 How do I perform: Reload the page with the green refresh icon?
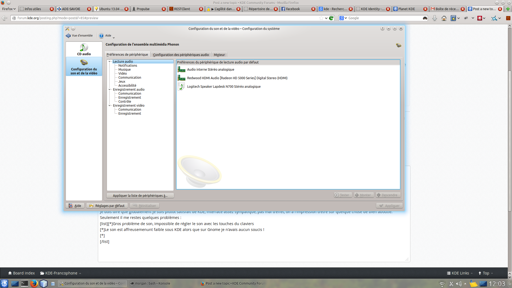click(x=331, y=18)
